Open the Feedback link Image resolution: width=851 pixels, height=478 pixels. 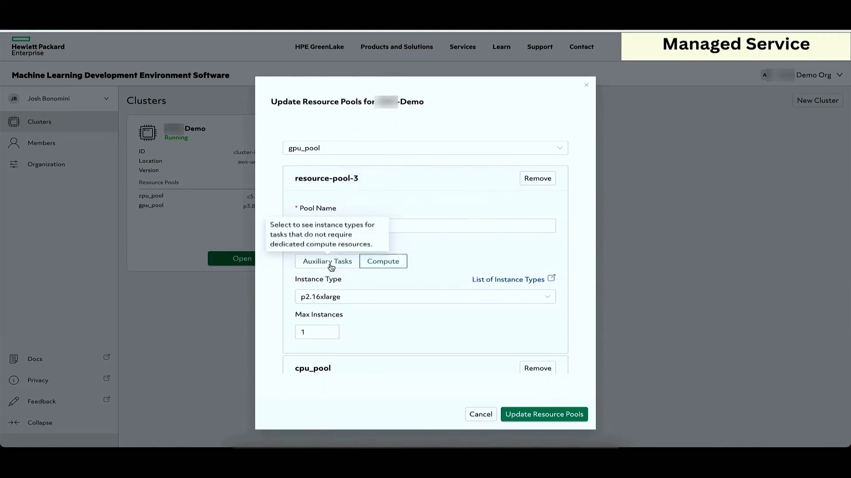(x=41, y=401)
